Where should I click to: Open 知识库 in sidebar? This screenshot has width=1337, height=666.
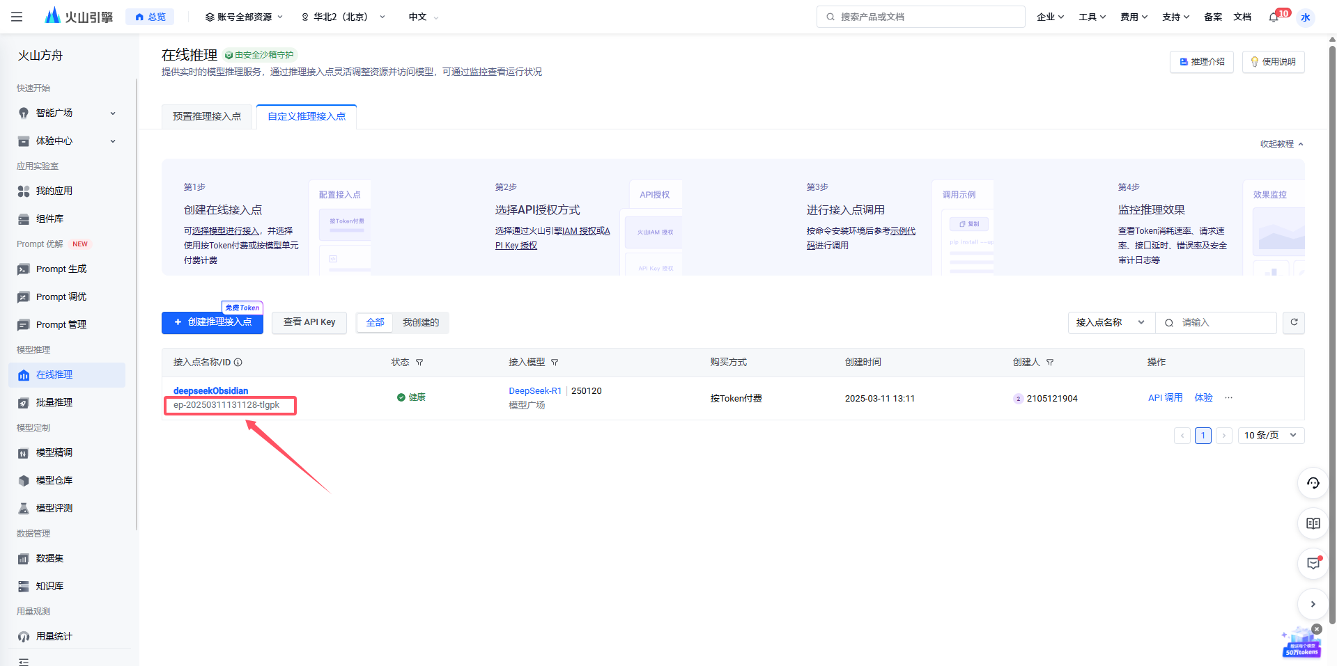pos(67,586)
